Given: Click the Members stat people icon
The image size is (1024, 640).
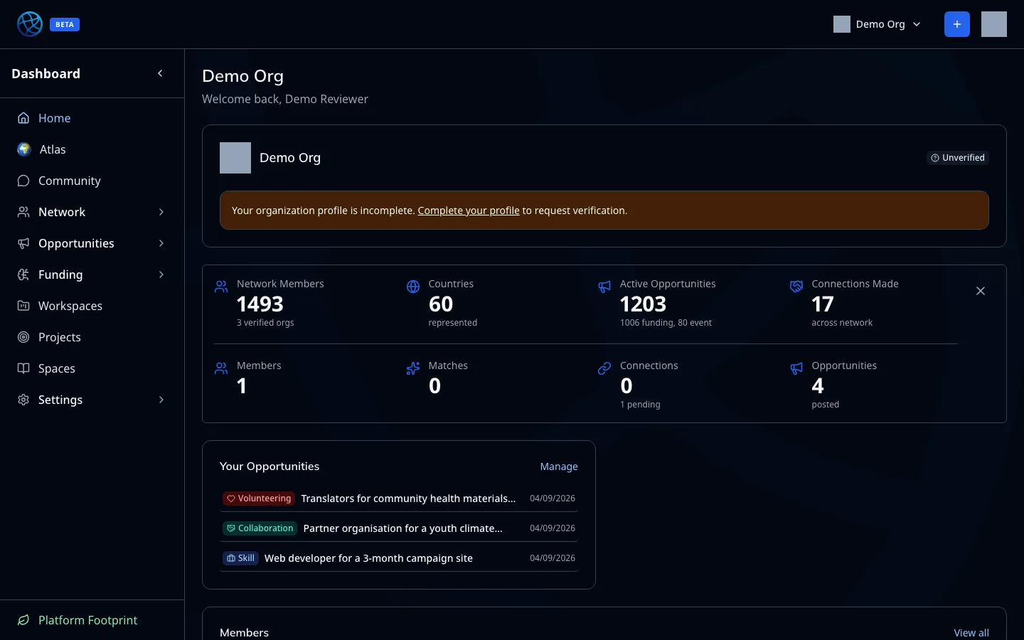Looking at the screenshot, I should click(x=221, y=368).
